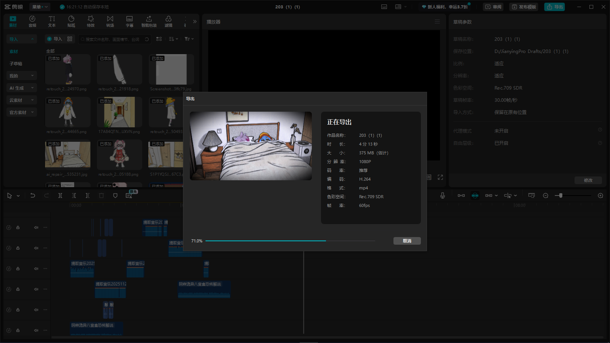Click the timeline zoom slider handle

(560, 196)
